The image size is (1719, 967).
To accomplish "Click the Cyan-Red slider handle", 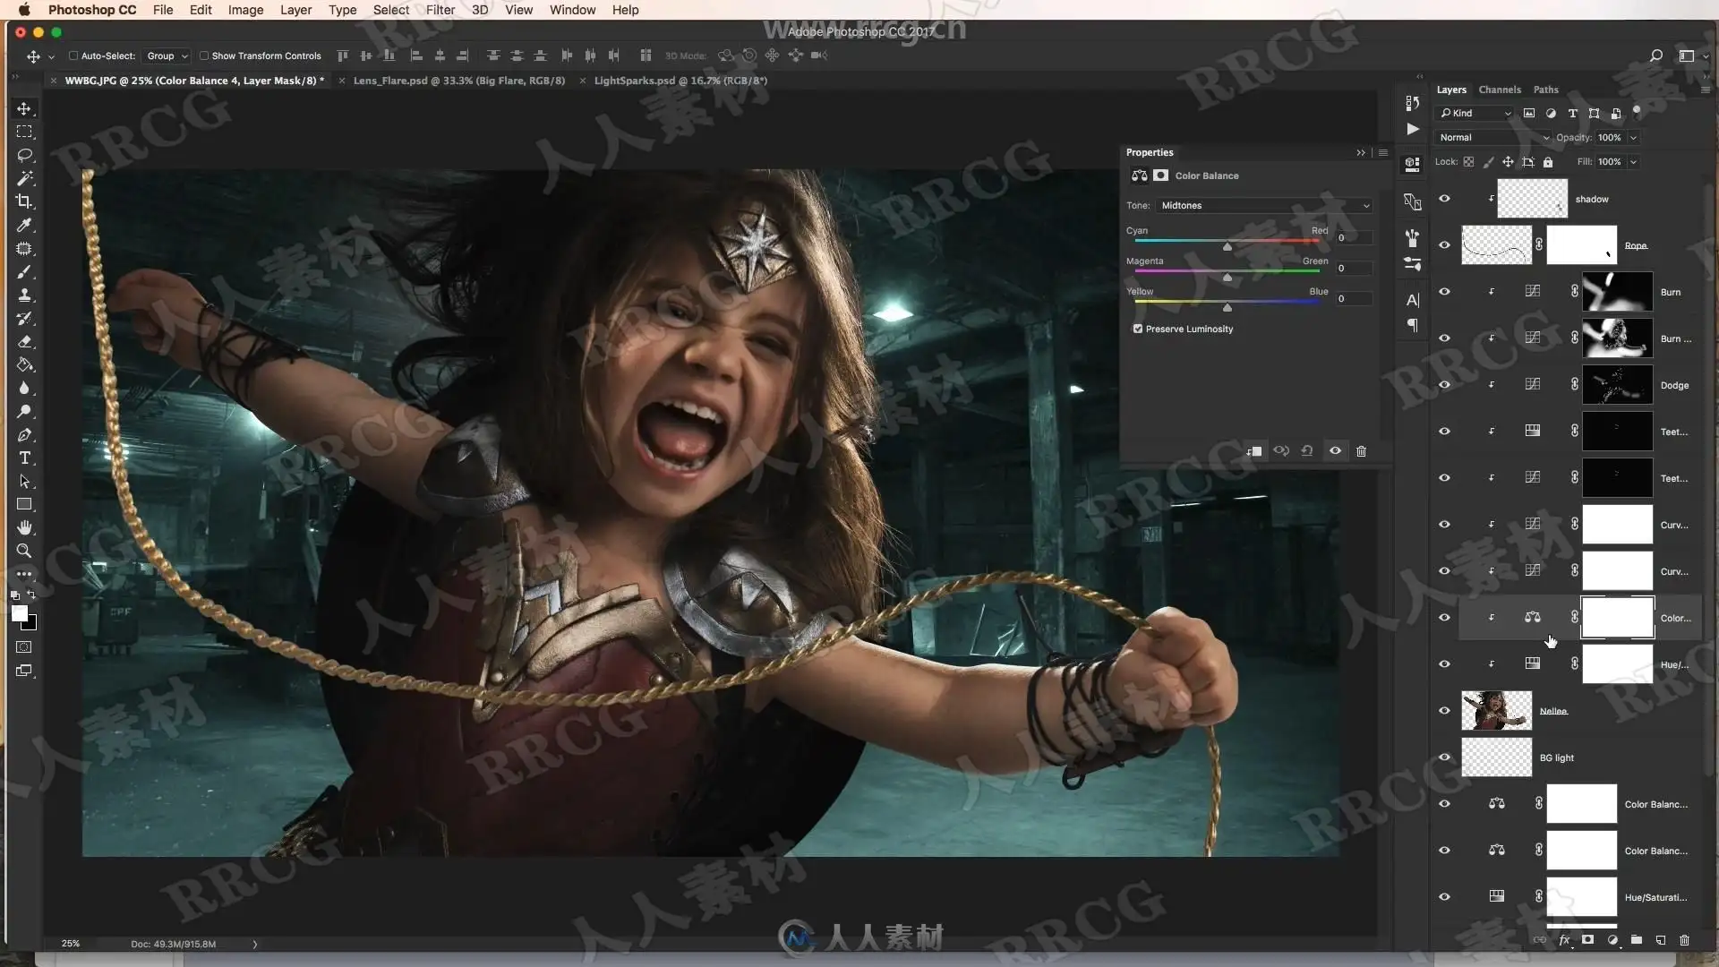I will [x=1227, y=246].
